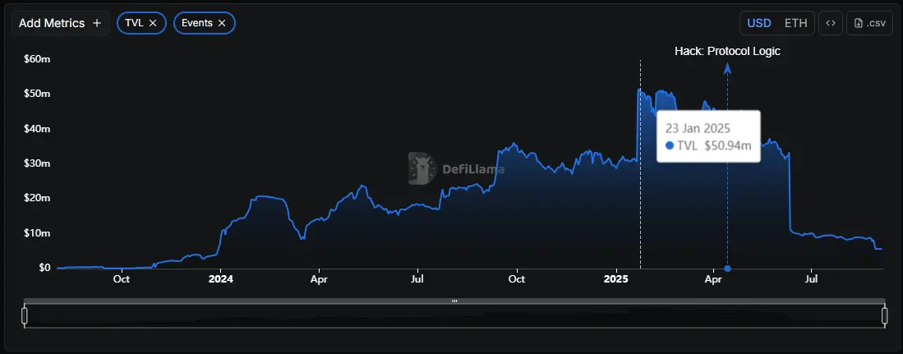The image size is (903, 354).
Task: Click the 2024 label on the x-axis
Action: tap(220, 279)
